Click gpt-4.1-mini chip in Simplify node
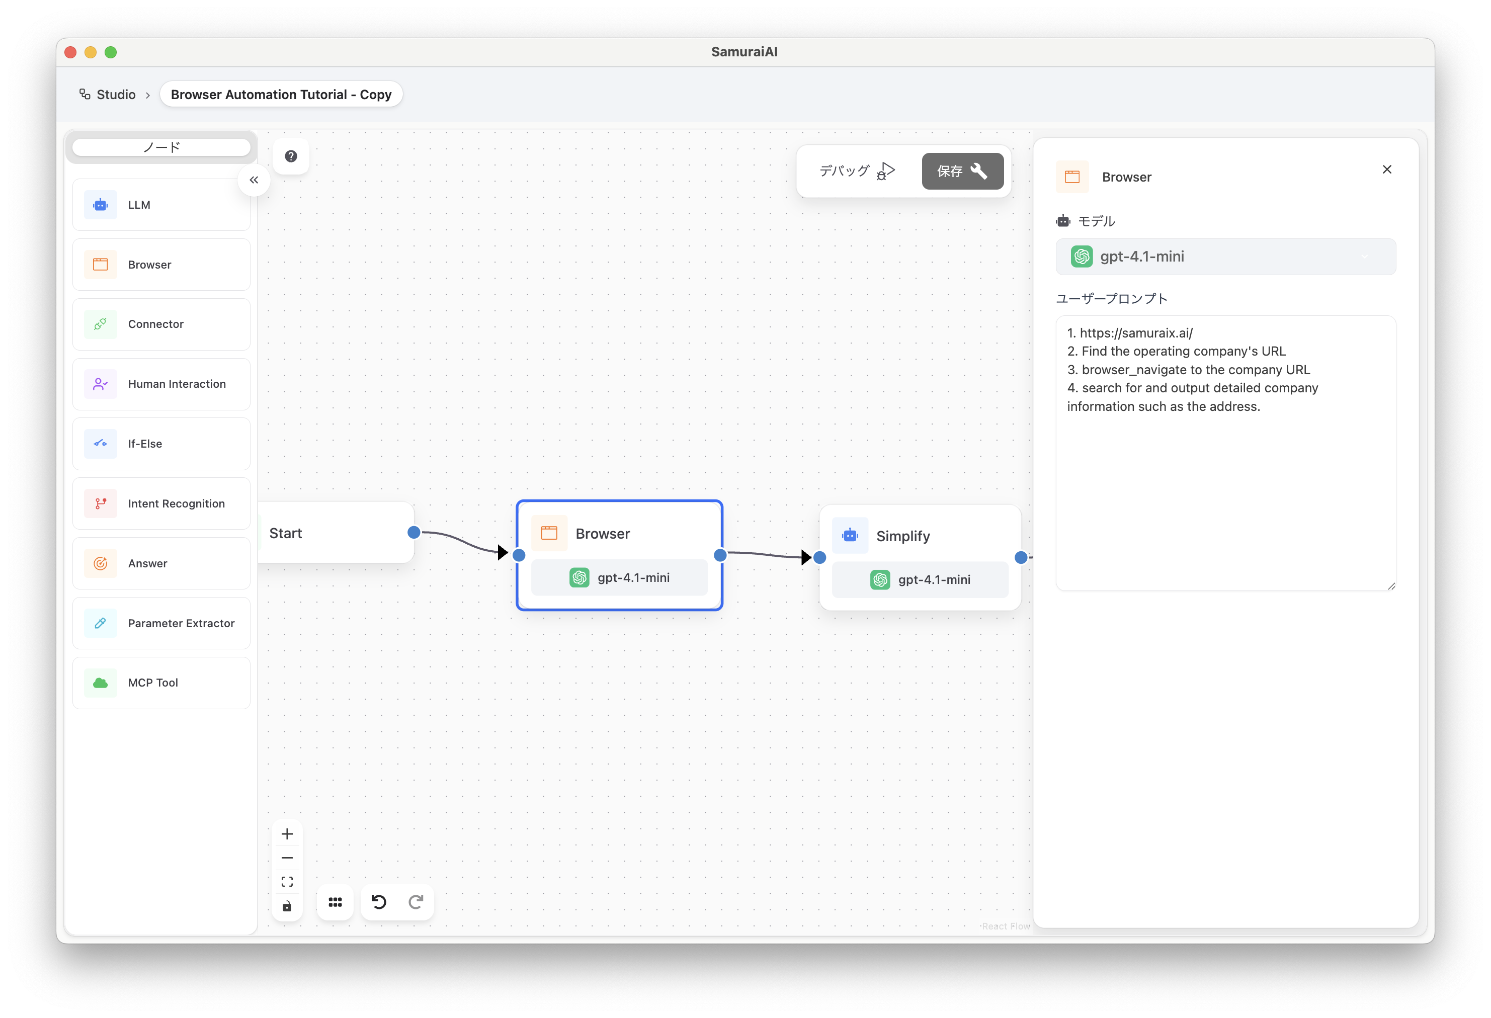This screenshot has height=1018, width=1491. [920, 579]
